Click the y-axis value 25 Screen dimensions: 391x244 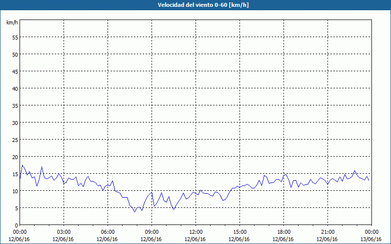pyautogui.click(x=15, y=140)
